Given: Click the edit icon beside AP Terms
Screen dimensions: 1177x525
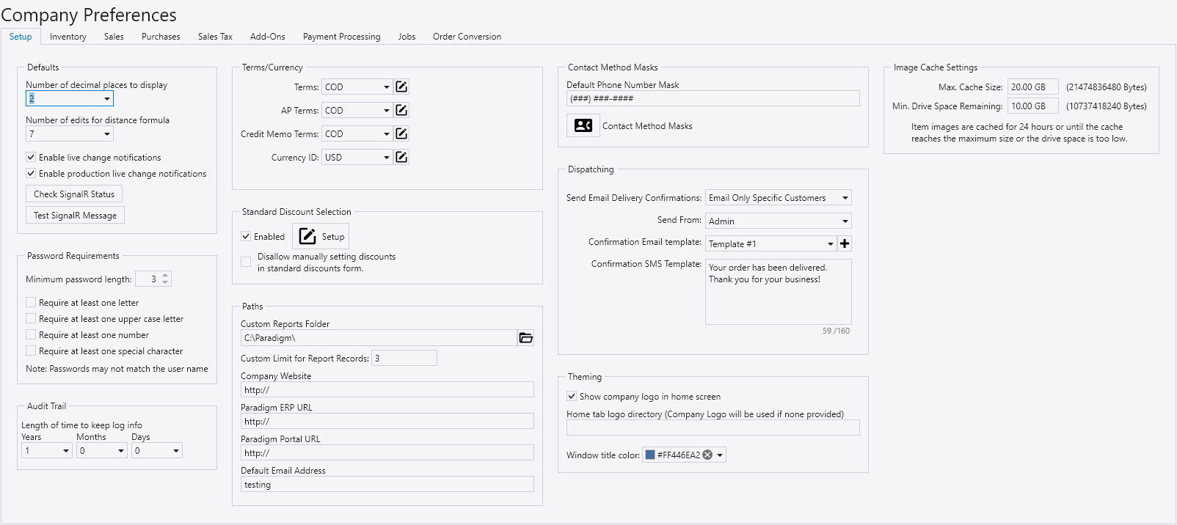Looking at the screenshot, I should (x=401, y=111).
